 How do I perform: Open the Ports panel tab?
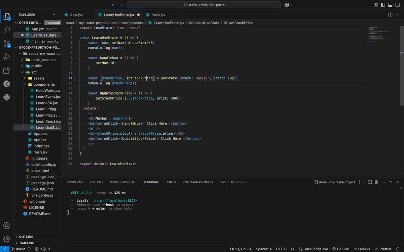[171, 182]
